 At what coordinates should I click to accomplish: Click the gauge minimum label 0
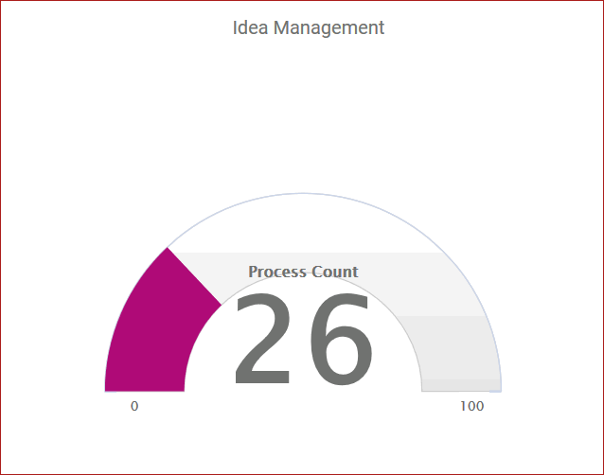(x=134, y=406)
